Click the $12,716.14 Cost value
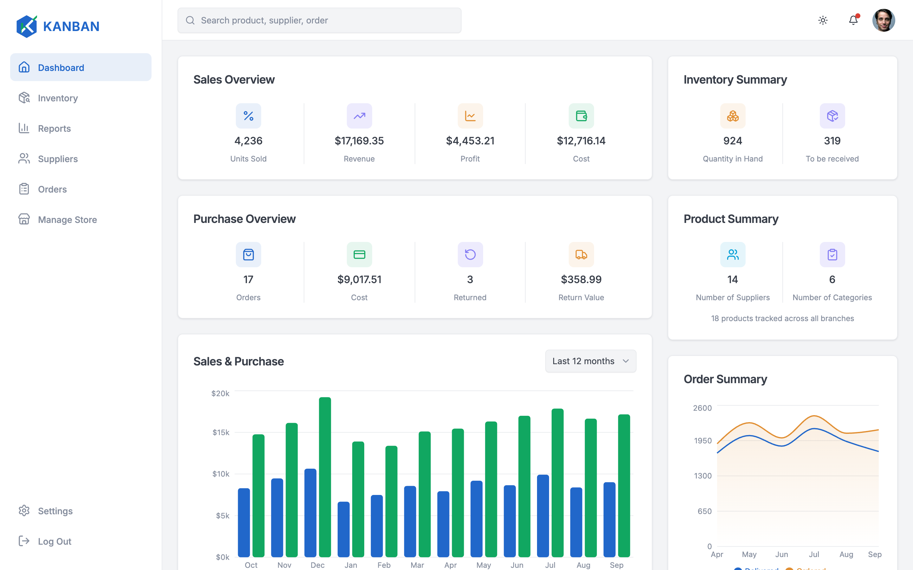This screenshot has height=570, width=913. click(x=581, y=141)
